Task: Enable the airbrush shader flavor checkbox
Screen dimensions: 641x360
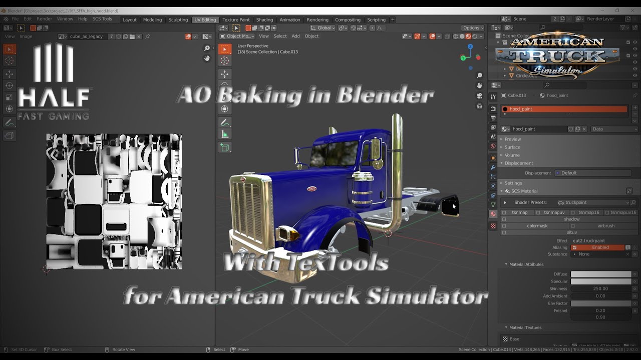Action: point(573,225)
